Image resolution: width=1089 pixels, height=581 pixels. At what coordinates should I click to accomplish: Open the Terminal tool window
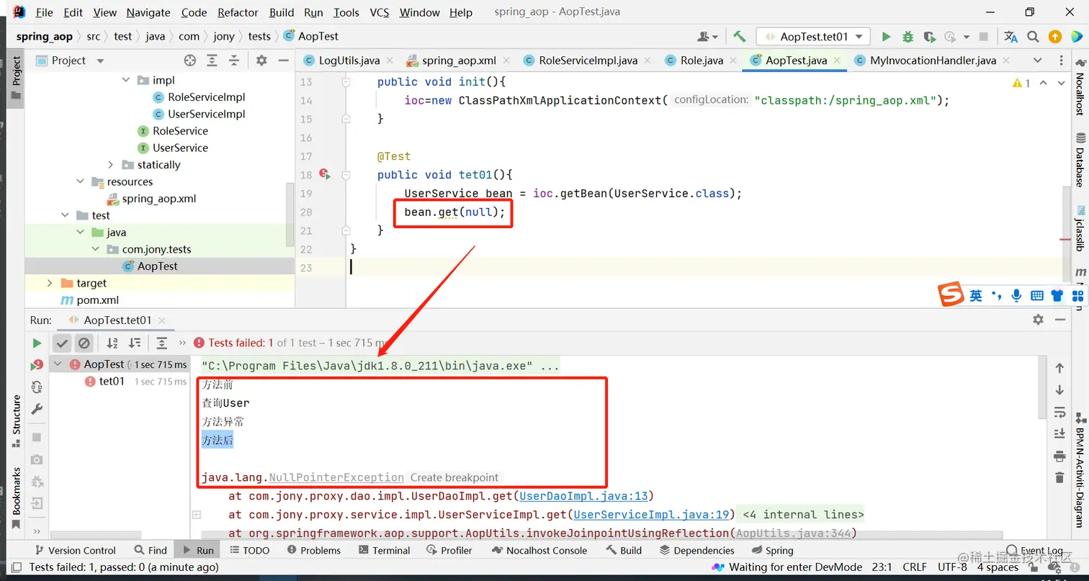click(x=385, y=550)
